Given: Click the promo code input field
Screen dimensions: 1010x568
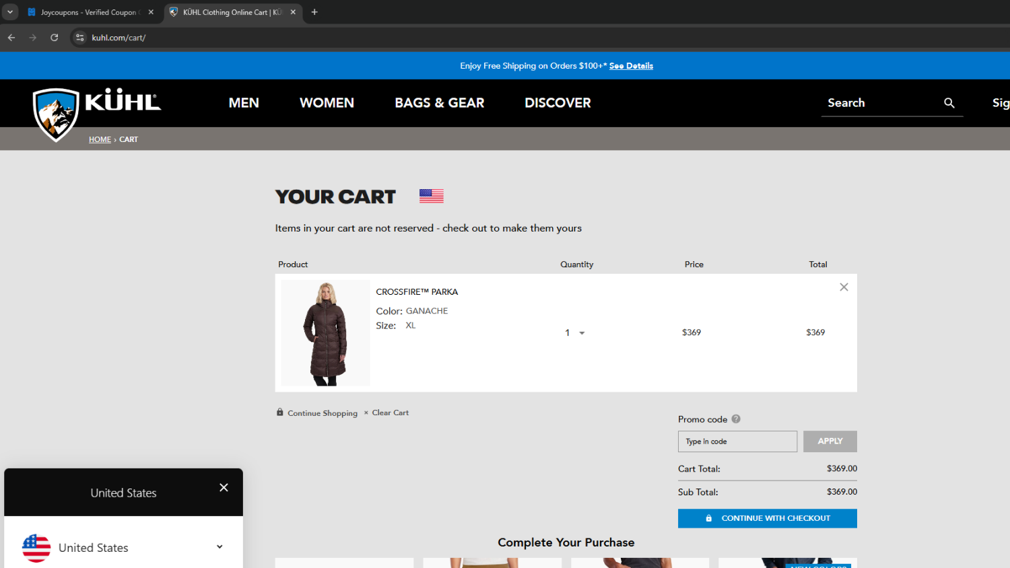Looking at the screenshot, I should coord(737,441).
